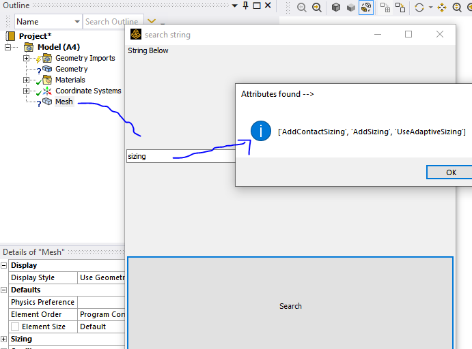
Task: Activate the Zoom tool in toolbar
Action: point(457,7)
